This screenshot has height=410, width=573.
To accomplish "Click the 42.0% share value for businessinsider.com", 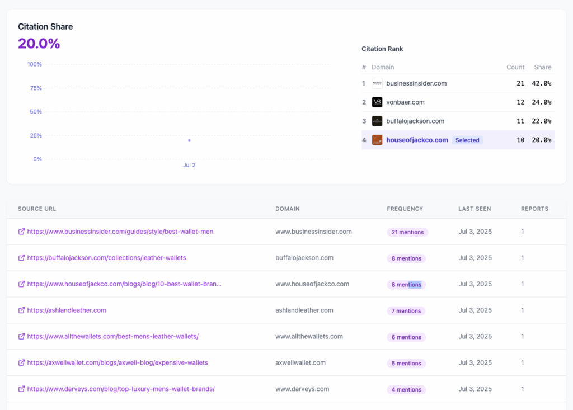I will pyautogui.click(x=542, y=83).
